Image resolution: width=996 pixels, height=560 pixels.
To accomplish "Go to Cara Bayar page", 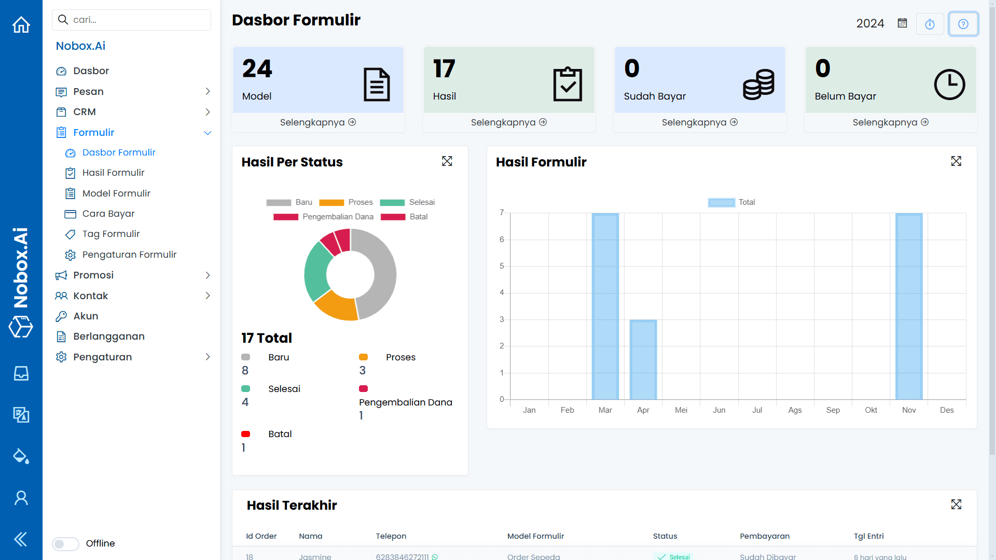I will pos(108,214).
